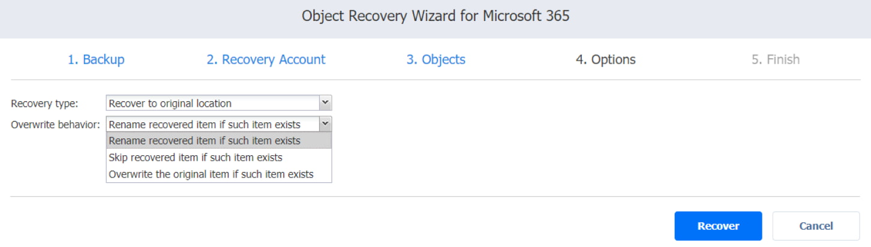This screenshot has width=871, height=247.
Task: Click the gray header bar beside the title
Action: (x=720, y=18)
